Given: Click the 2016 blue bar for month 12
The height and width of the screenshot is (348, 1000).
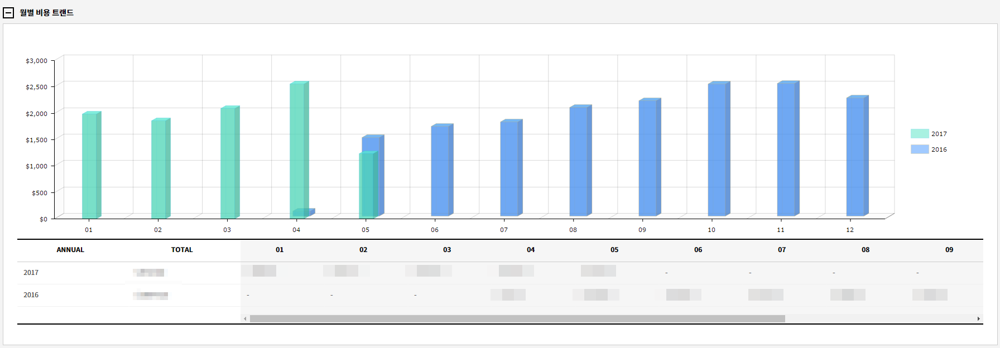Looking at the screenshot, I should (x=855, y=157).
